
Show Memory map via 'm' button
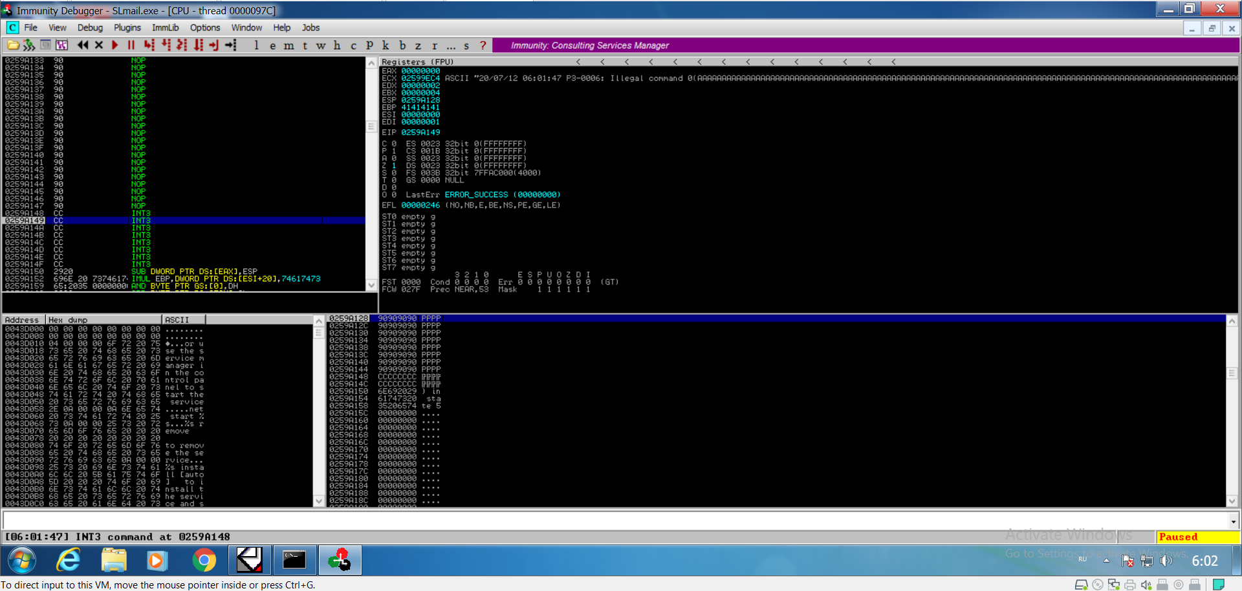tap(289, 45)
